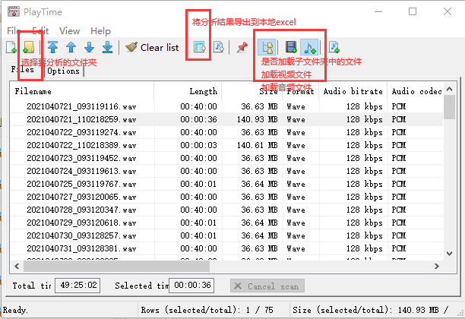Select file 2021040728_093120347.wav
This screenshot has height=319, width=465.
pyautogui.click(x=81, y=210)
